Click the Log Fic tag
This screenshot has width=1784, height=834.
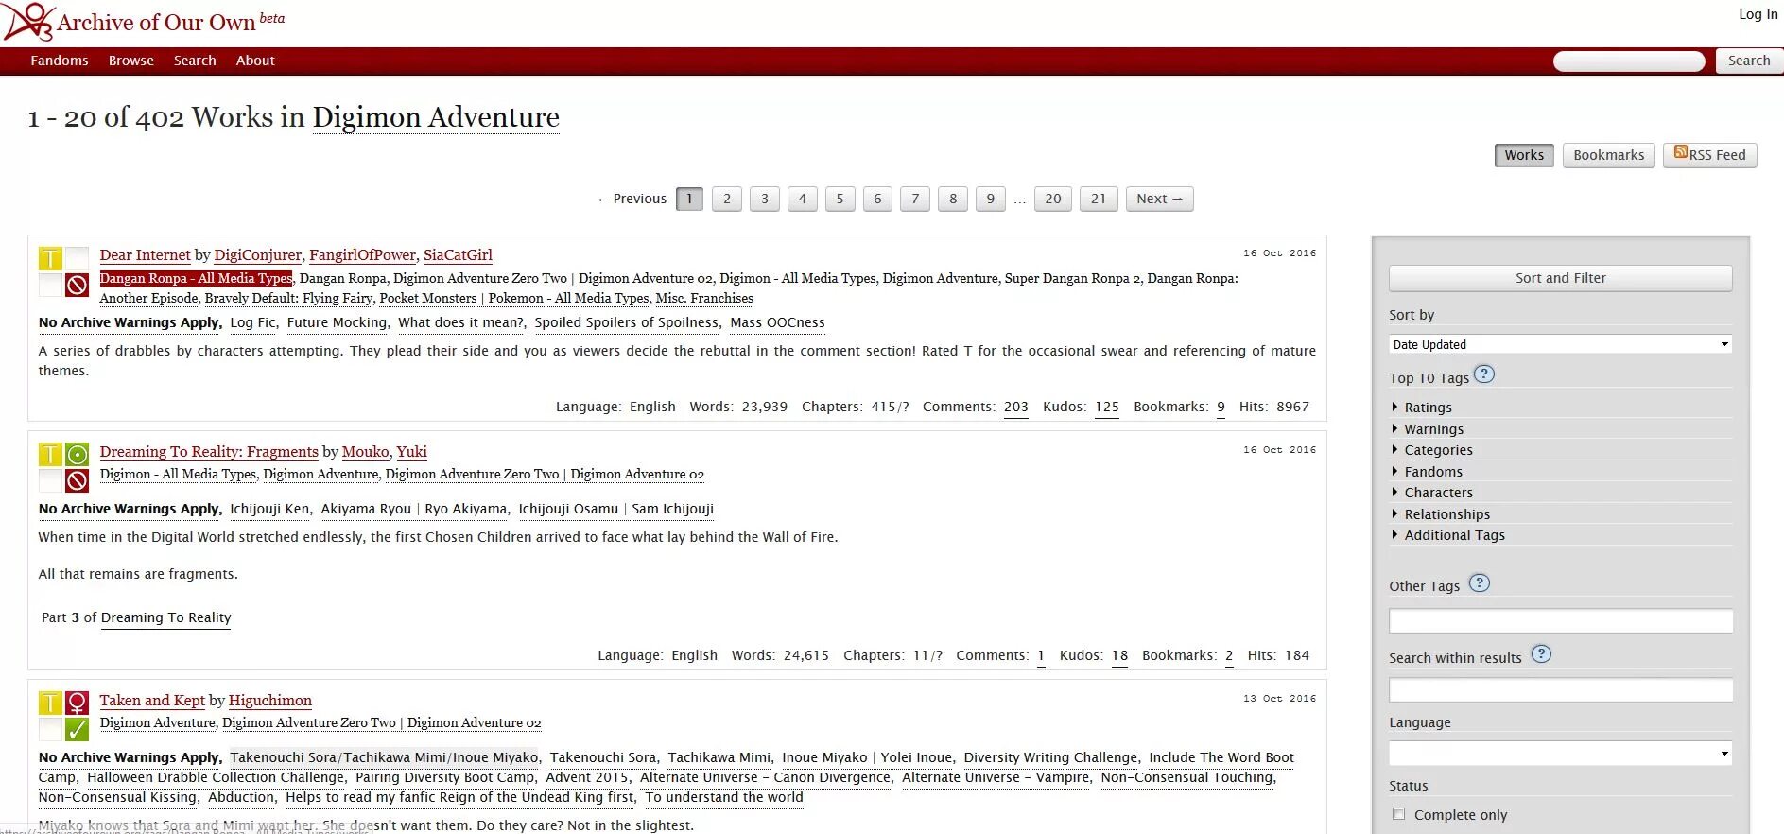(x=253, y=322)
